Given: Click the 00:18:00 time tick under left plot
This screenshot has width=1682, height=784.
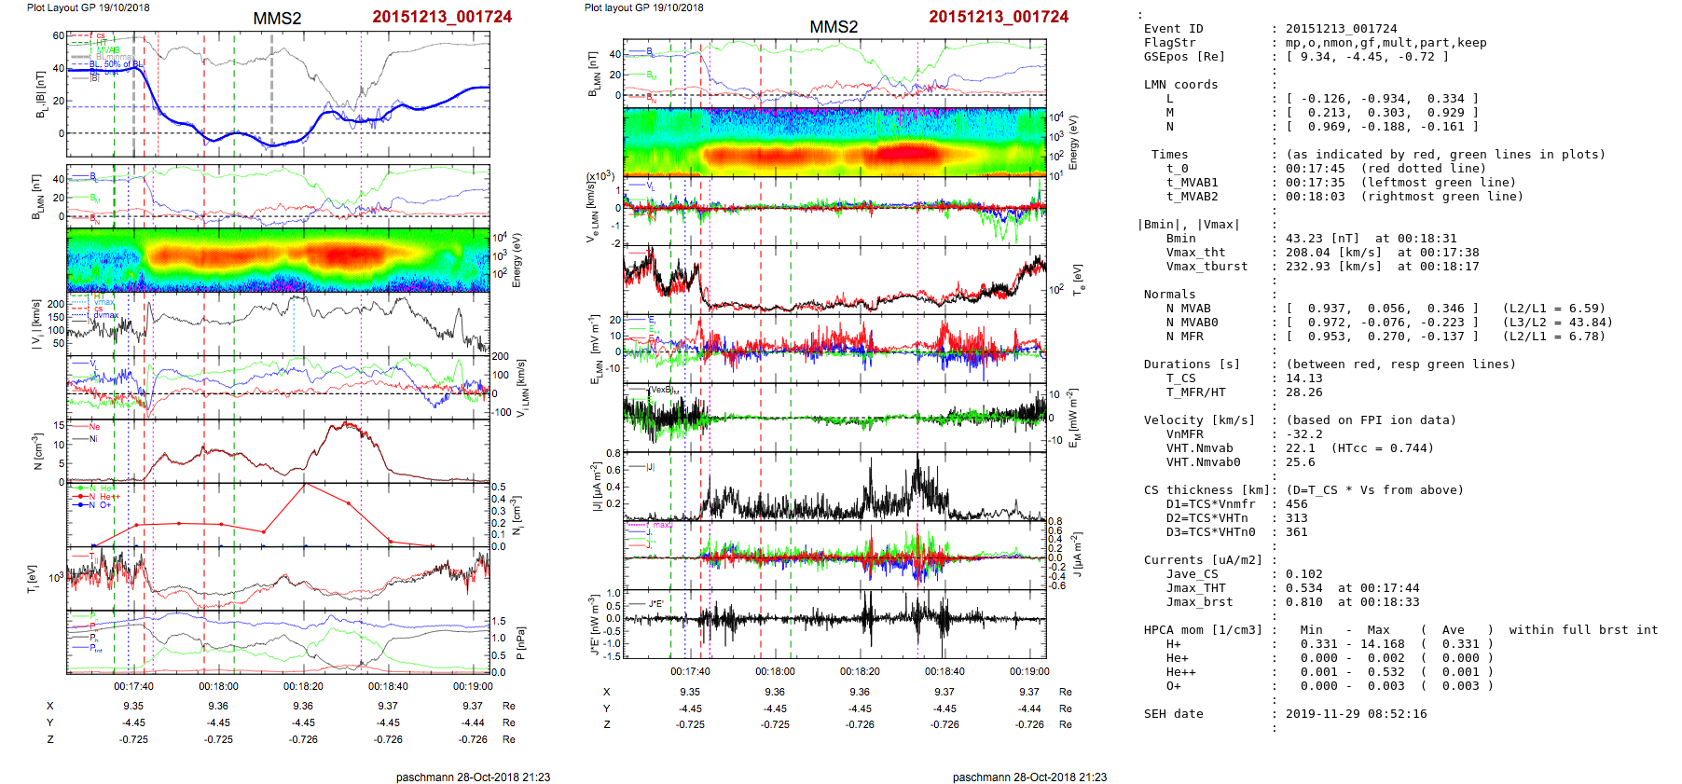Looking at the screenshot, I should click(x=218, y=686).
